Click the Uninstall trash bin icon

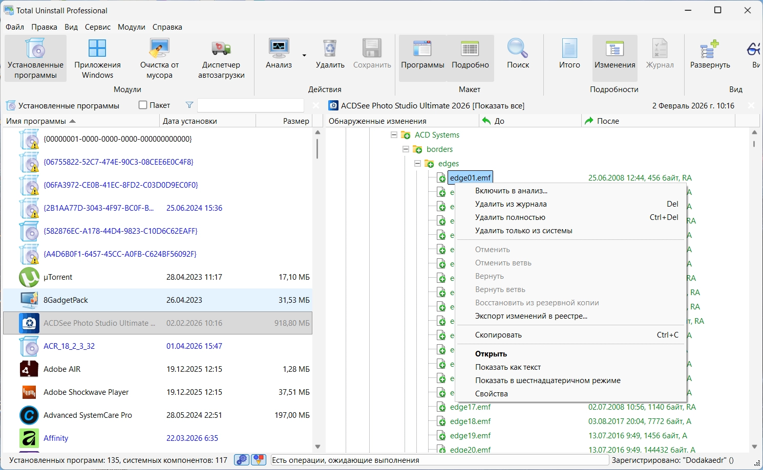tap(330, 49)
